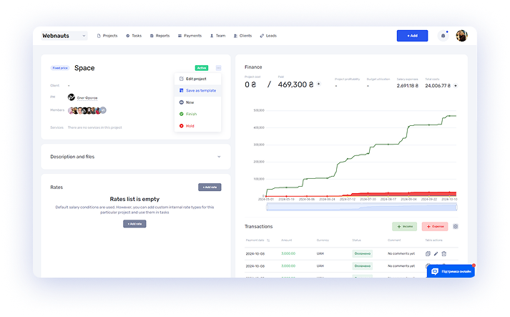510x317 pixels.
Task: Open the Transactions table settings gear
Action: point(456,227)
